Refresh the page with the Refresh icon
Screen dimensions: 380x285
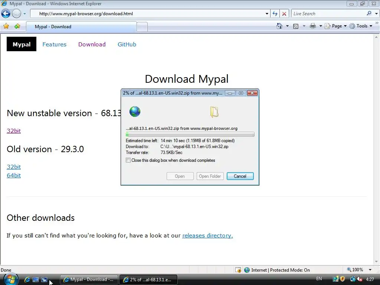click(x=275, y=14)
